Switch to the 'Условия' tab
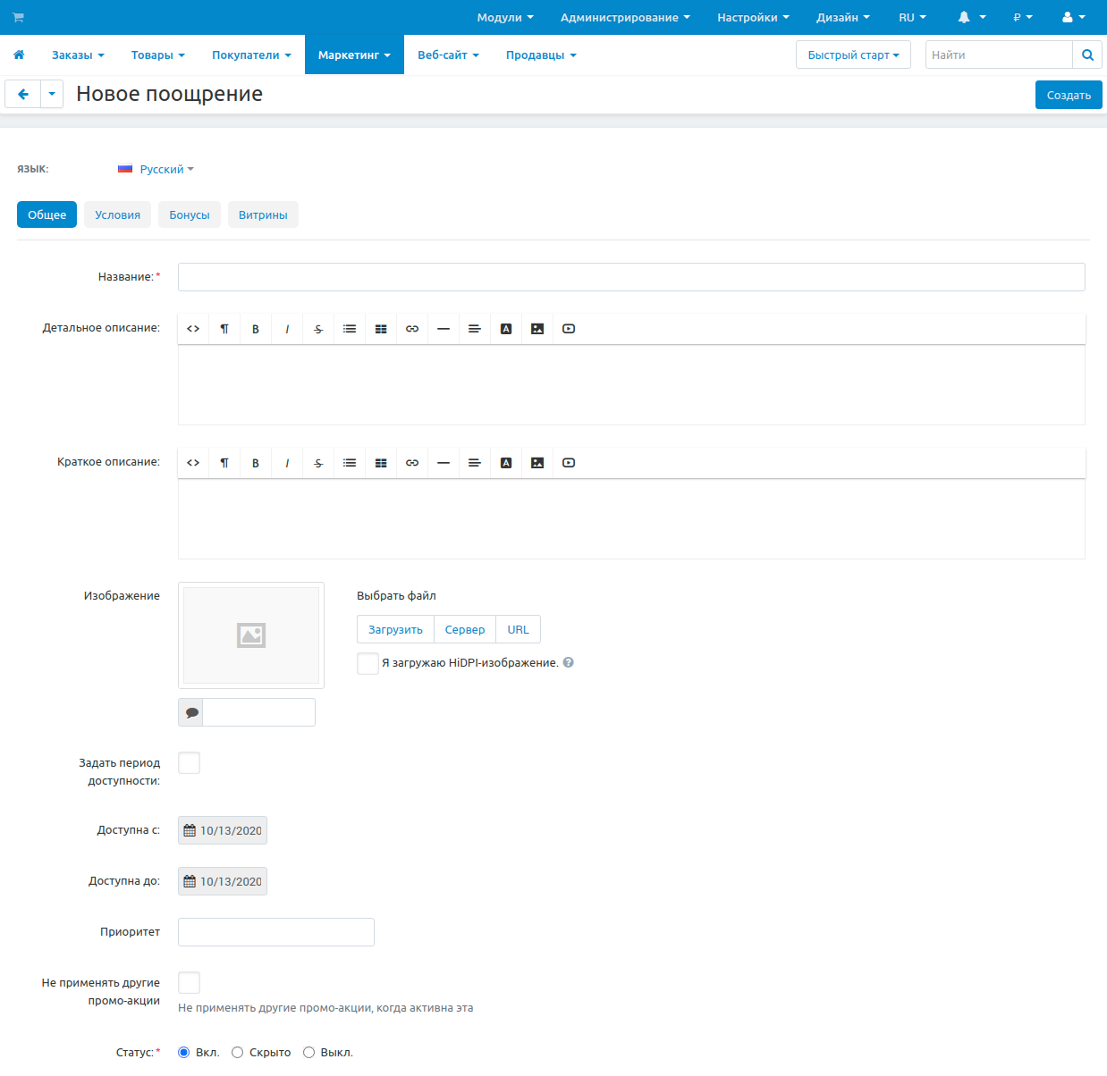The width and height of the screenshot is (1107, 1076). coord(118,214)
